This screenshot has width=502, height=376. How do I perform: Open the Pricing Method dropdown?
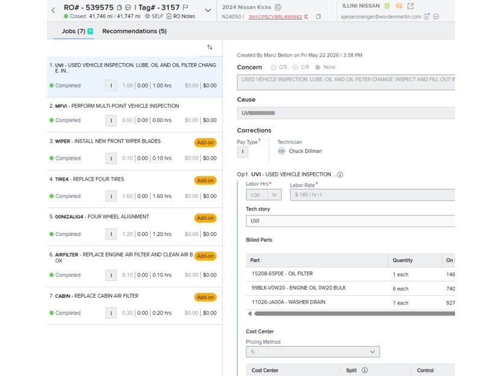click(313, 352)
